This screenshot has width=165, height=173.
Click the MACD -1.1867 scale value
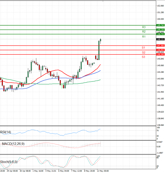[160, 153]
